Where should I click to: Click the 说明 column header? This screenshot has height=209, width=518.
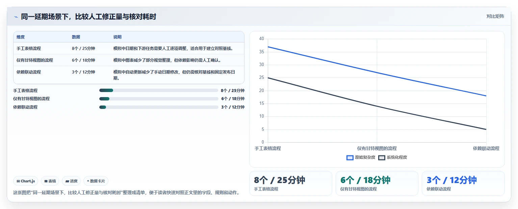117,37
